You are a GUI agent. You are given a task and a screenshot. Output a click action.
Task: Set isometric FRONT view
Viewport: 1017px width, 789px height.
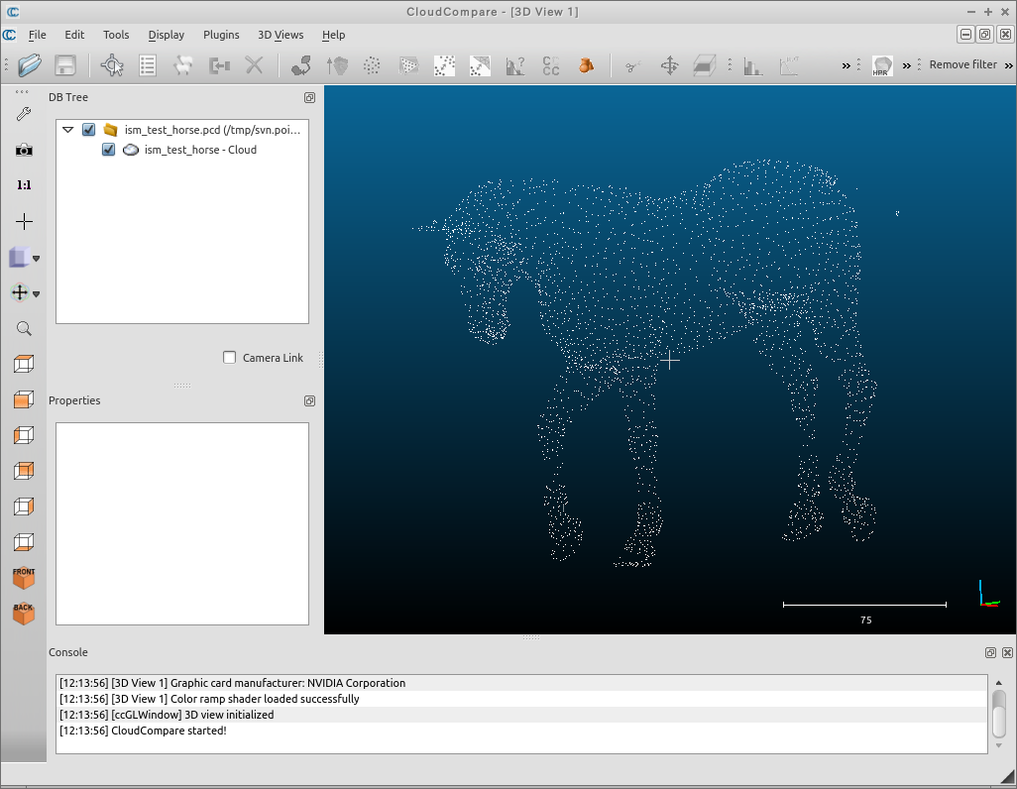click(x=24, y=578)
